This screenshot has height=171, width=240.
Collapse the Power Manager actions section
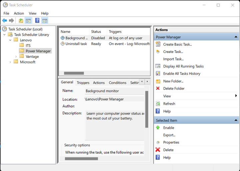(236, 37)
